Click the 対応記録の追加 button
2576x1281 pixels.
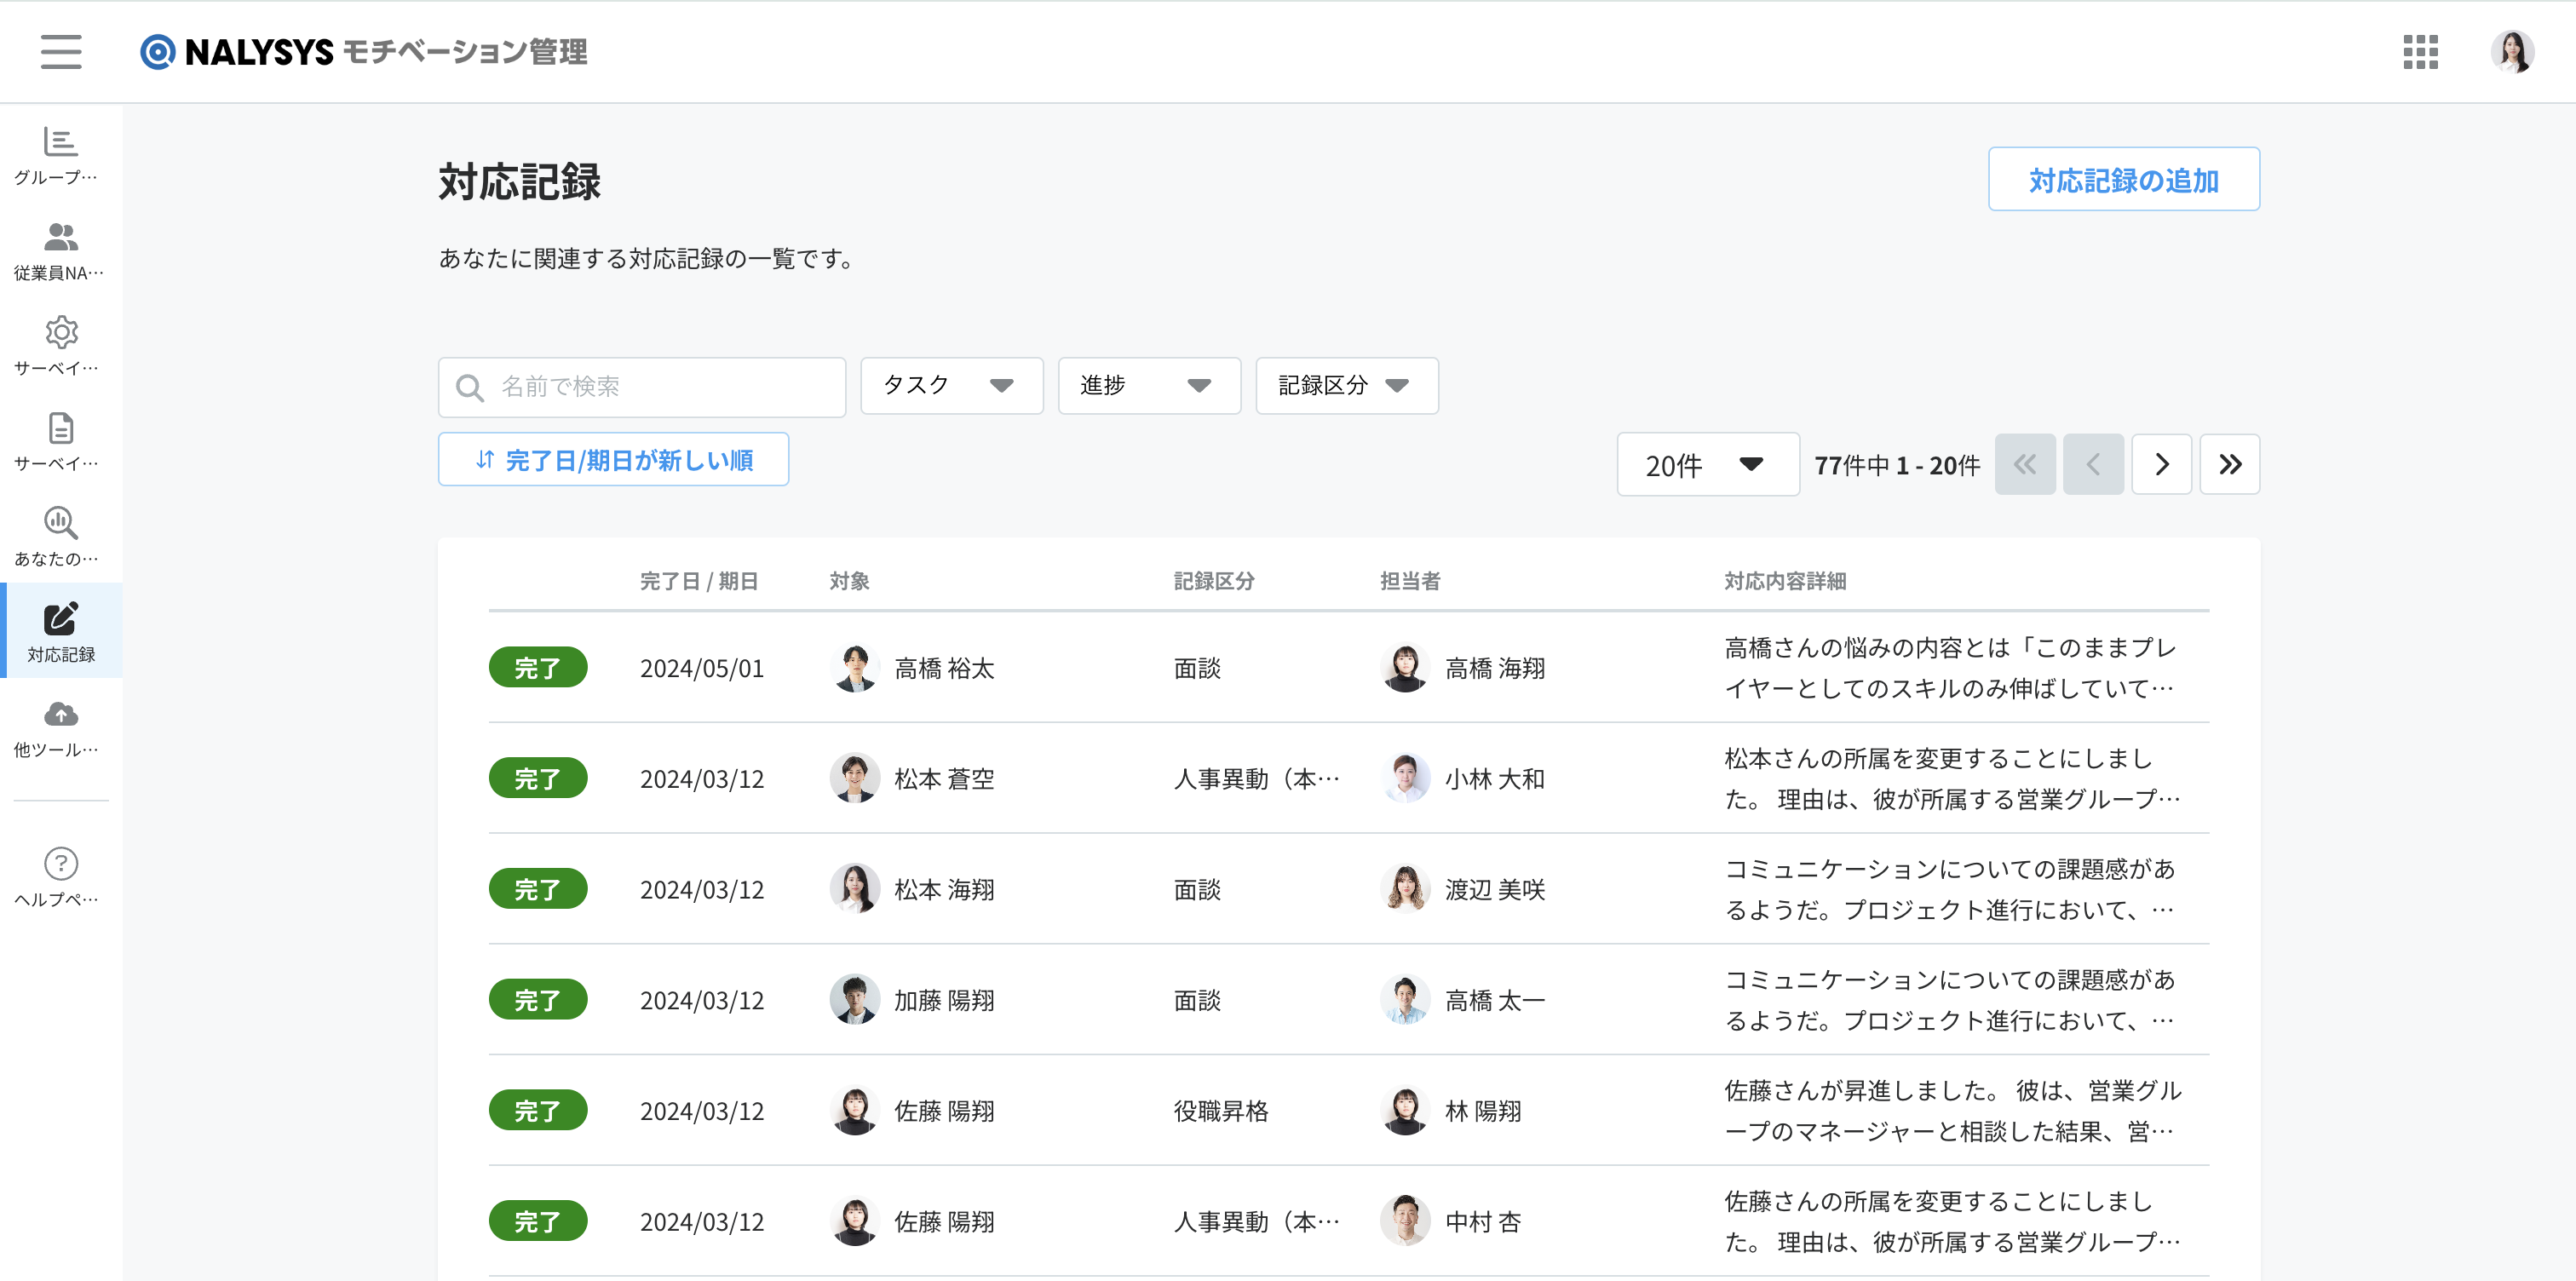(2123, 179)
